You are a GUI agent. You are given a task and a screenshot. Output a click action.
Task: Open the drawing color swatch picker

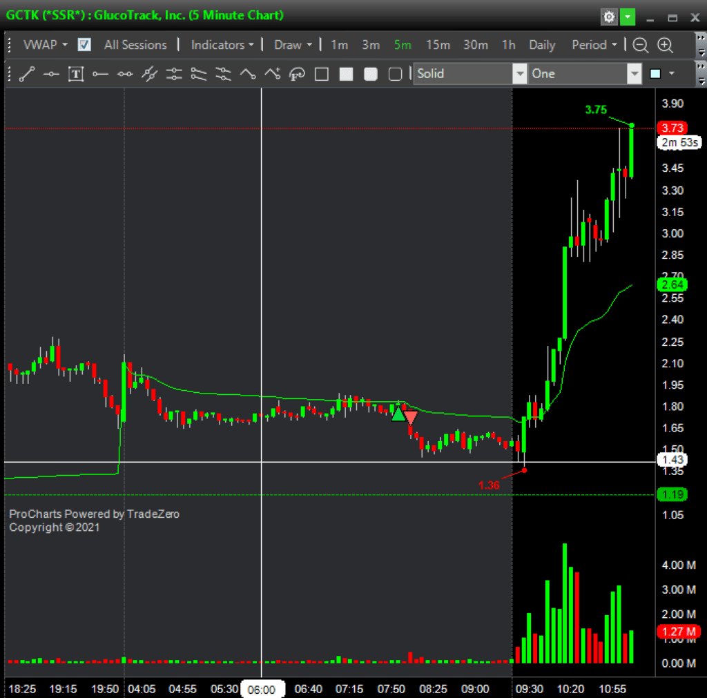[x=661, y=74]
